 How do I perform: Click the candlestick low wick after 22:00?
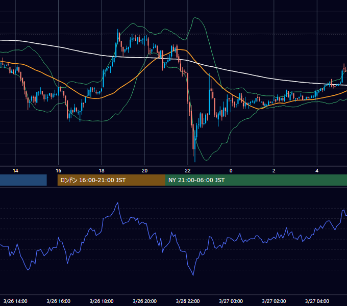click(195, 155)
